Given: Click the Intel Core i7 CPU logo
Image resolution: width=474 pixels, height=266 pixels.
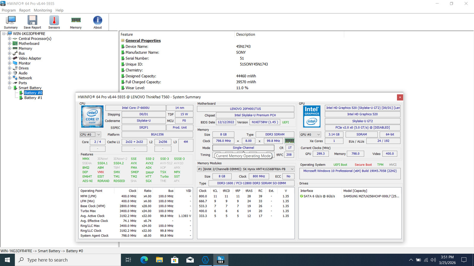Looking at the screenshot, I should click(92, 116).
